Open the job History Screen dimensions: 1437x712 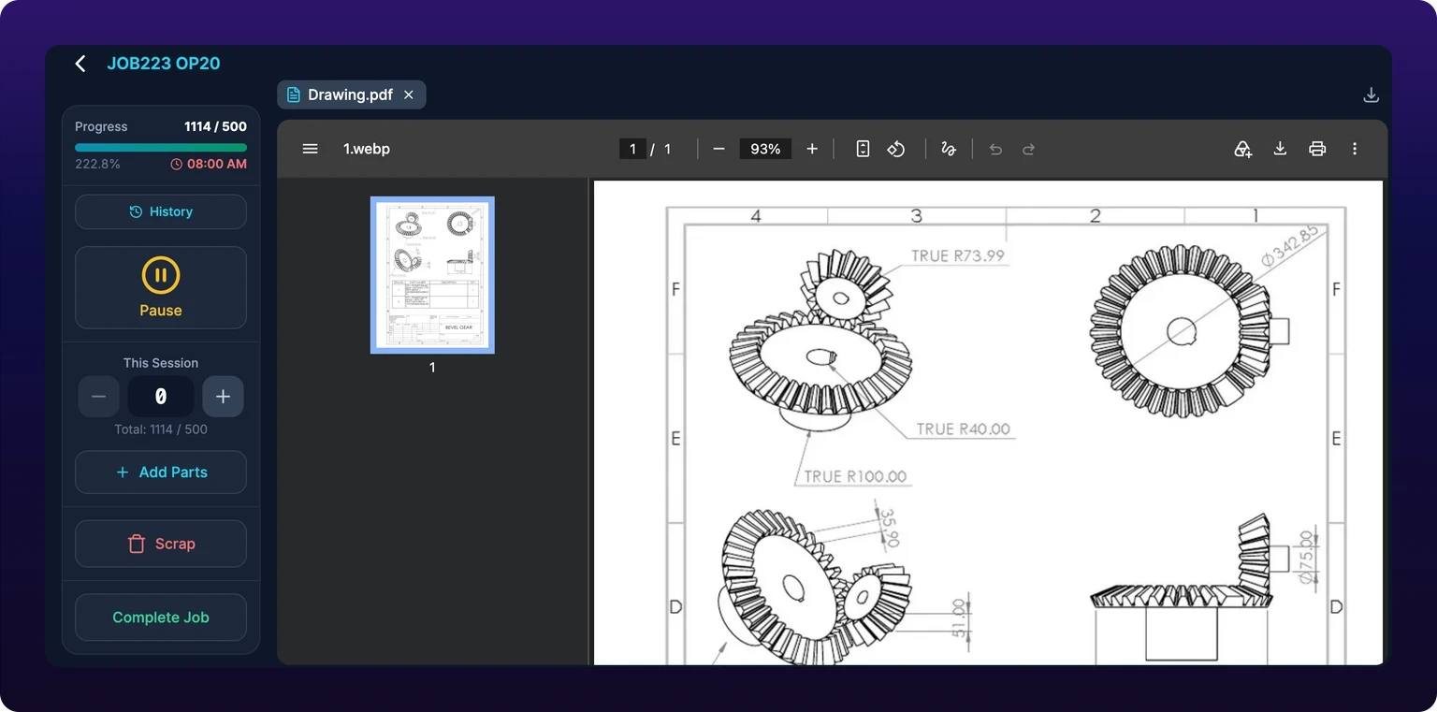click(x=161, y=211)
